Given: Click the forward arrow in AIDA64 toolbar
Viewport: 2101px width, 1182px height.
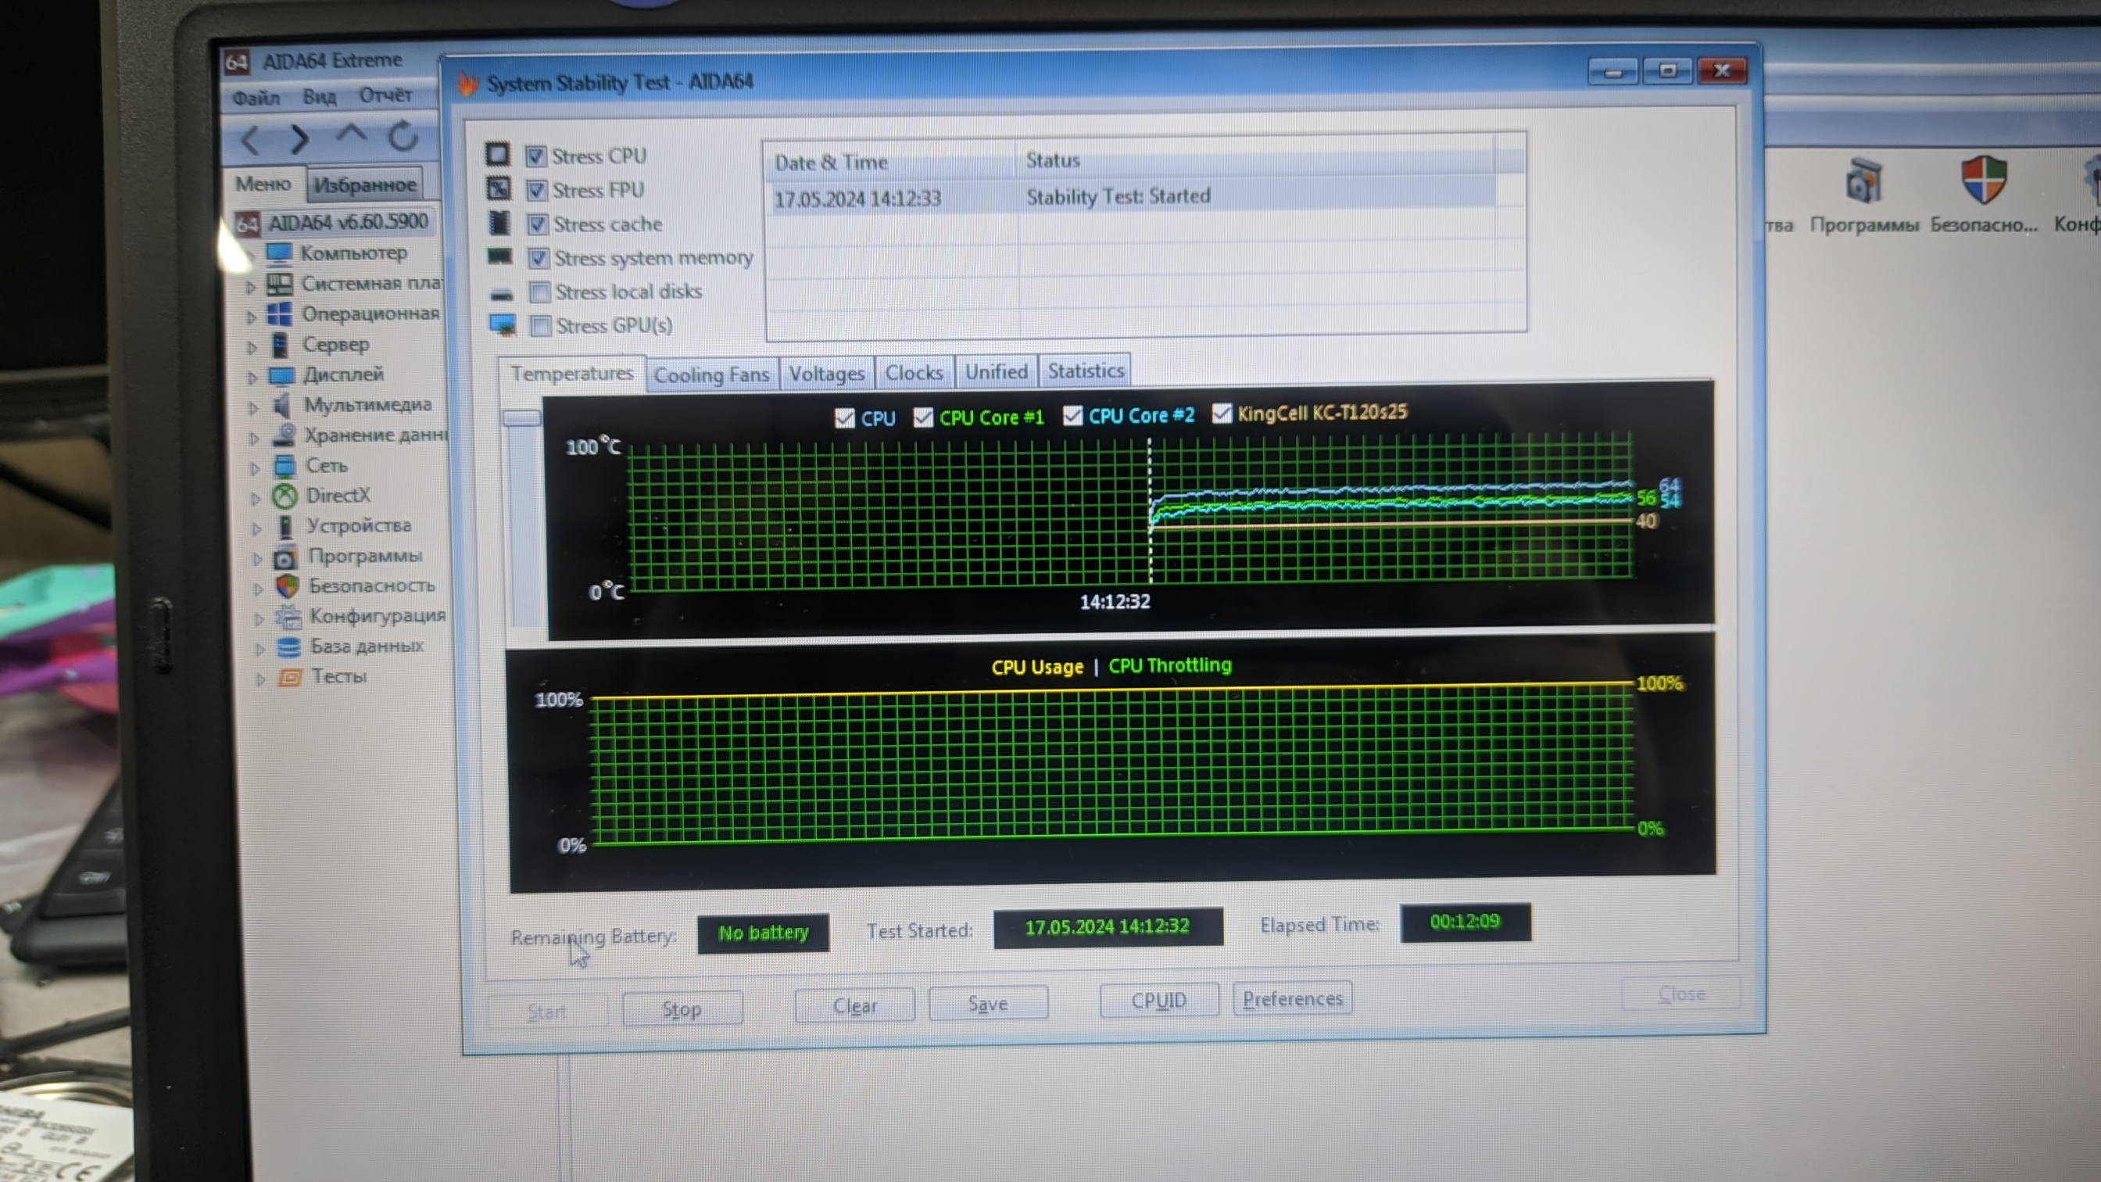Looking at the screenshot, I should coord(299,138).
